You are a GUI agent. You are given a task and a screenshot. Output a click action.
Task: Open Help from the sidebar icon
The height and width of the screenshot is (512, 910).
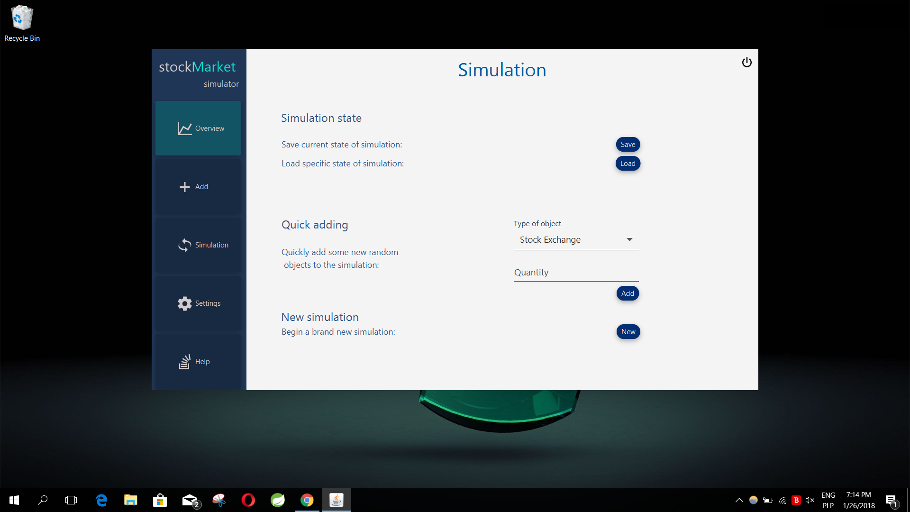[184, 362]
